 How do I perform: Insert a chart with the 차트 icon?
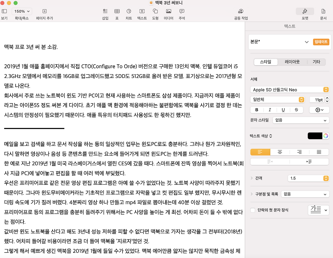point(129,11)
